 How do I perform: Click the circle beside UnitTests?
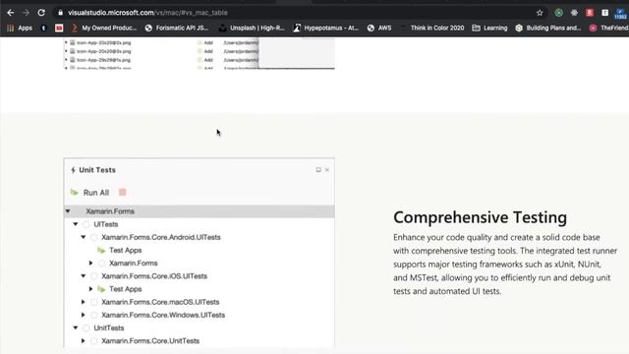tap(86, 327)
